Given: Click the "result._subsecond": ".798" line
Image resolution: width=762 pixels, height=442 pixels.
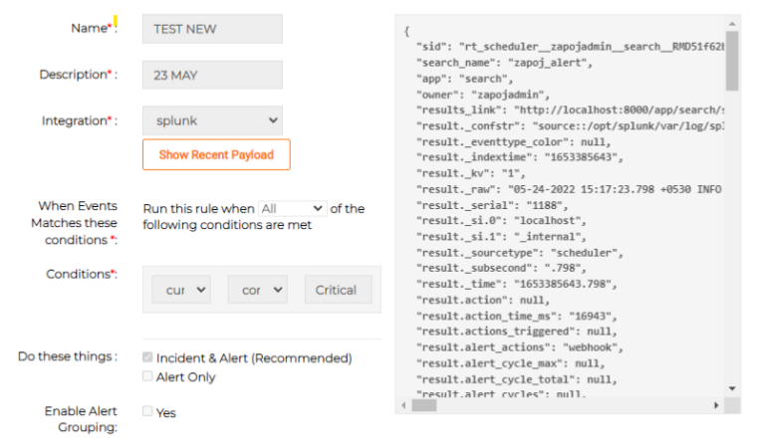Looking at the screenshot, I should point(501,268).
